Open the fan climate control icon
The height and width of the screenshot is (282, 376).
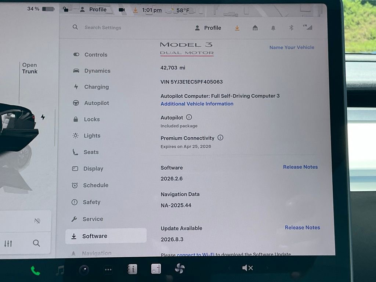(180, 269)
